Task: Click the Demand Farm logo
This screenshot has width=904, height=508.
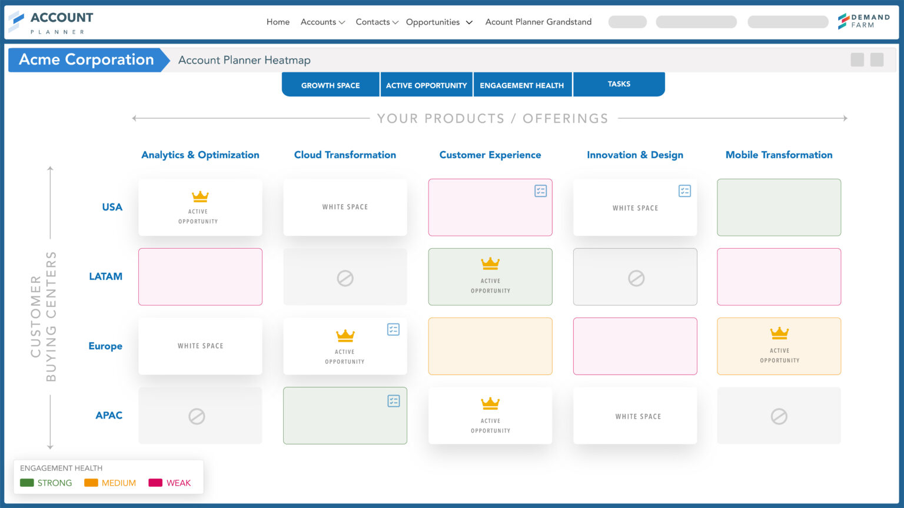Action: (863, 19)
